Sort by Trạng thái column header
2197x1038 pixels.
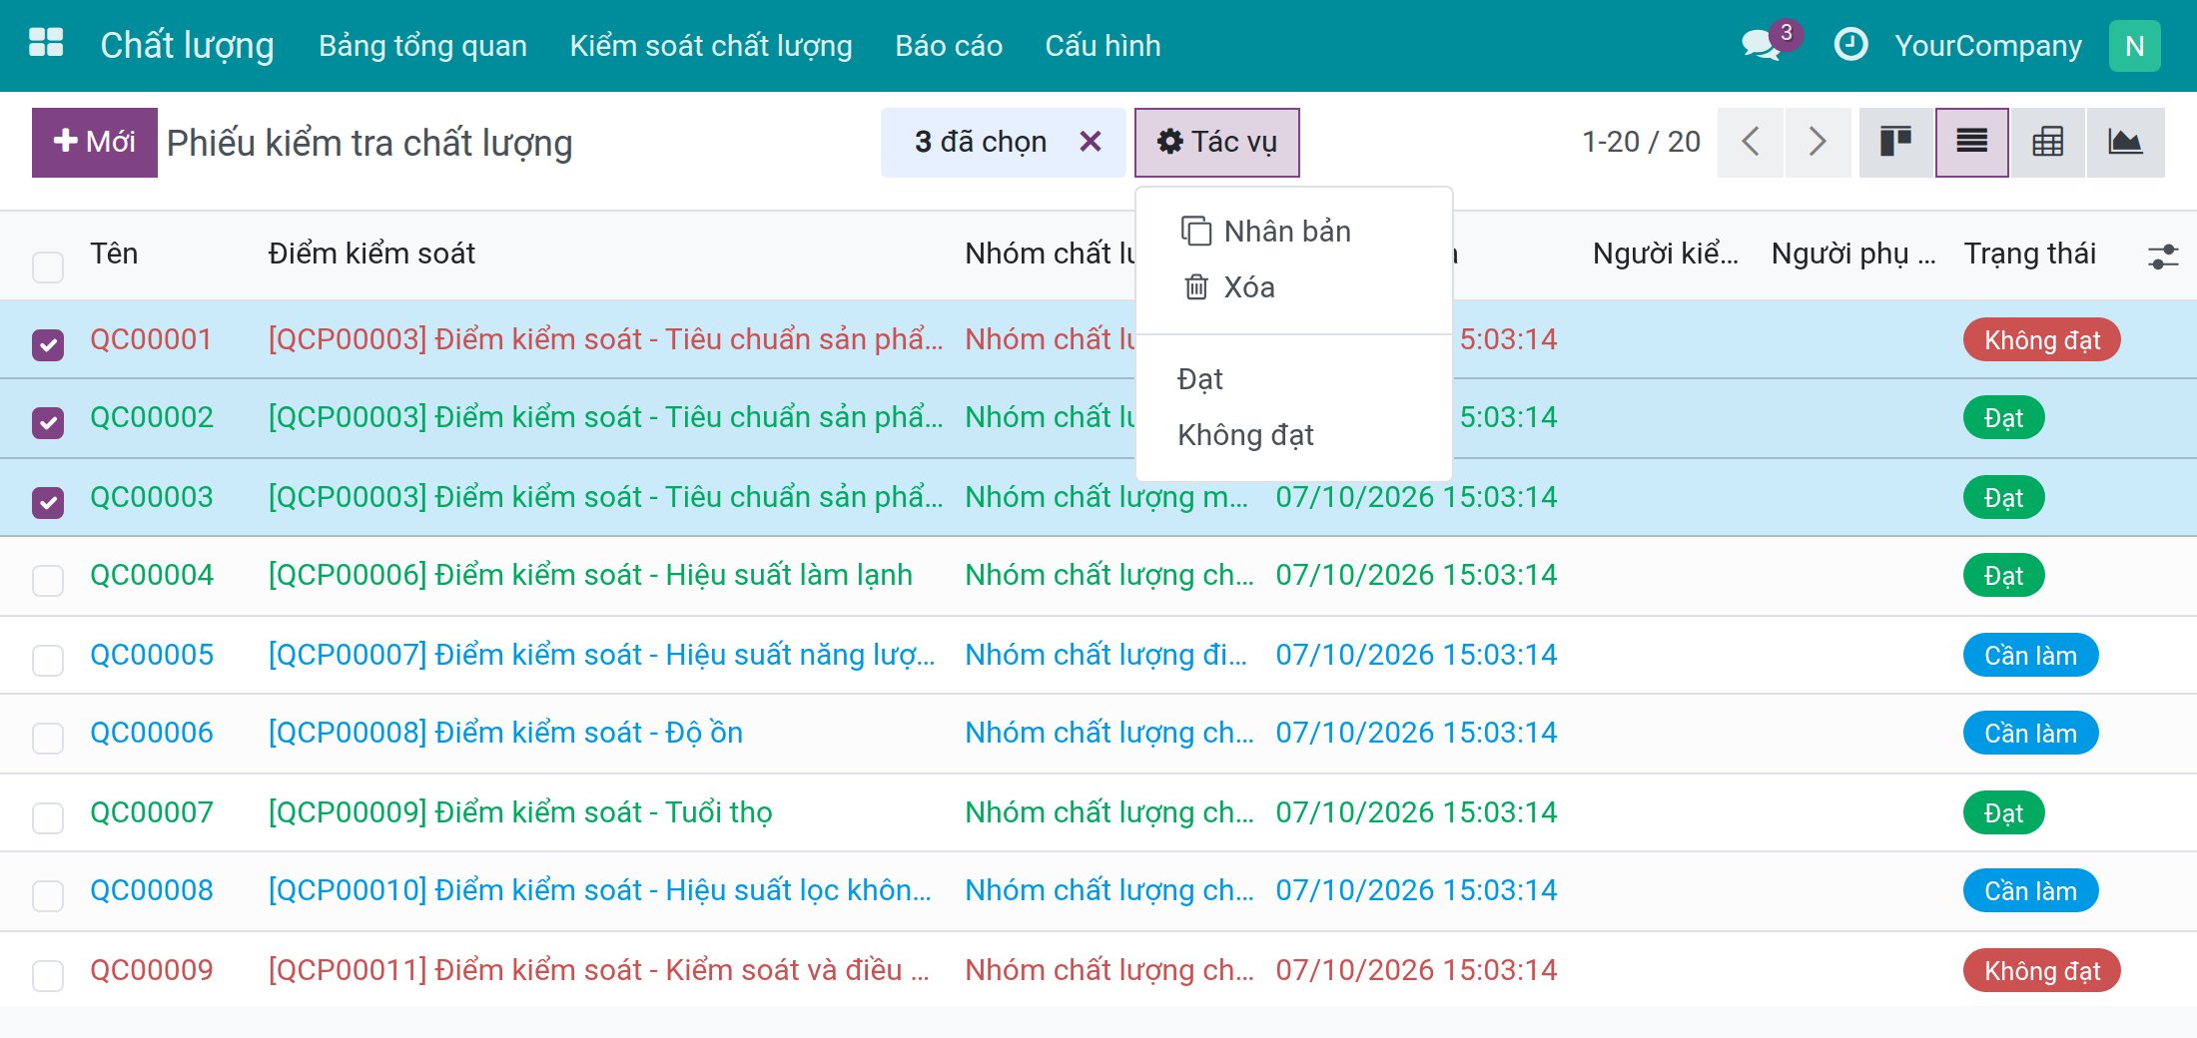2029,254
